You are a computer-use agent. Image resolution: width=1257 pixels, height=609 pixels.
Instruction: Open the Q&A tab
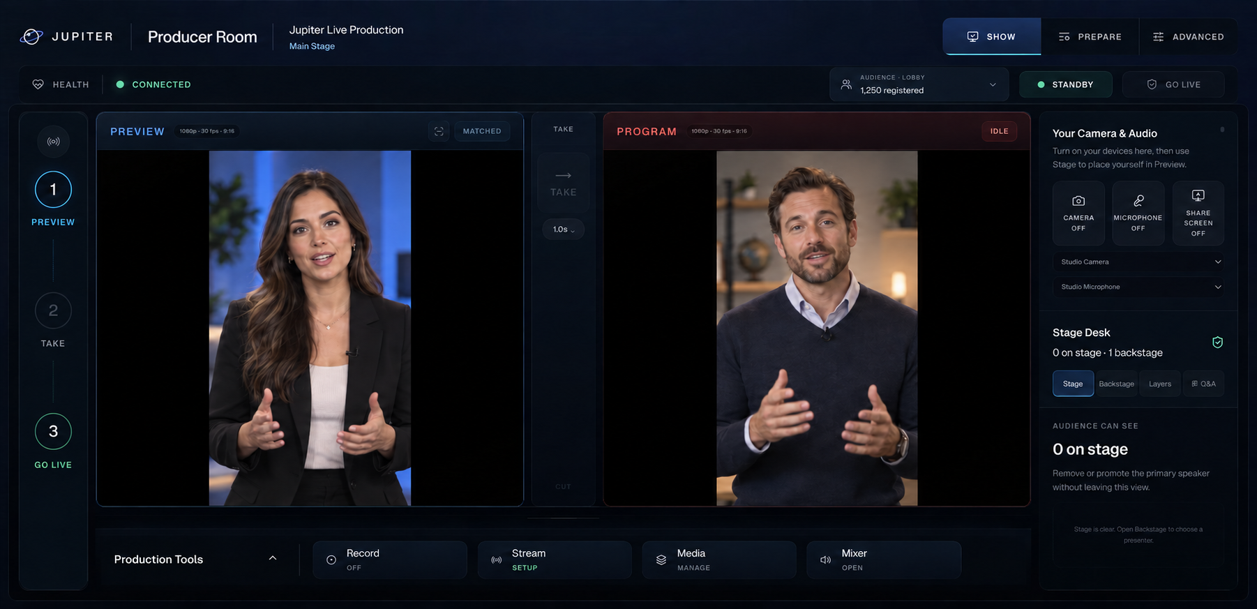(x=1203, y=384)
